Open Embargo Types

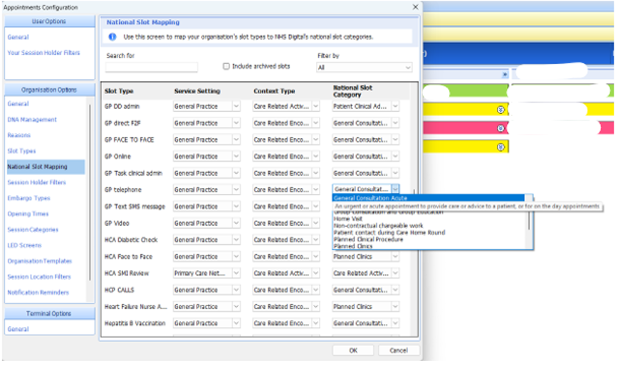(28, 198)
